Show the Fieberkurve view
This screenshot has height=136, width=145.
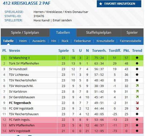click(x=82, y=41)
